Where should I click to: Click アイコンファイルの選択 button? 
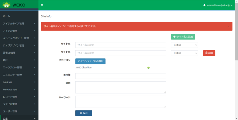tap(90, 61)
